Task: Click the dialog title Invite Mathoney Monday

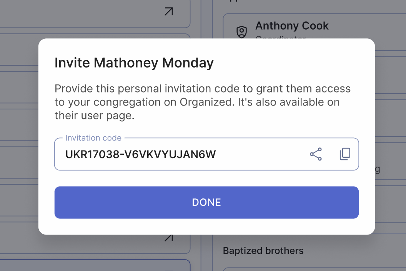Action: pyautogui.click(x=134, y=63)
